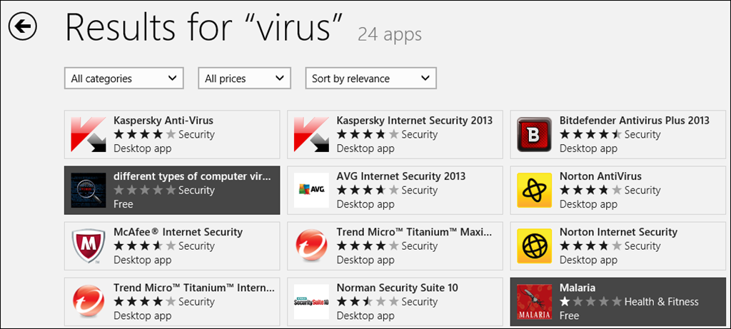Open the Trend Micro Titanium Intern... app title
Screen dimensions: 731x329
tap(193, 288)
